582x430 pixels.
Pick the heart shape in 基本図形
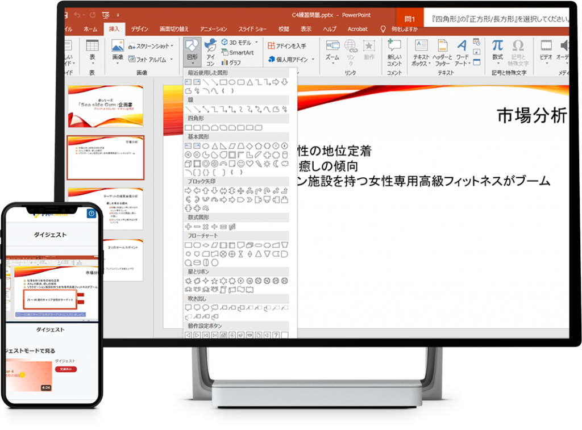point(250,164)
